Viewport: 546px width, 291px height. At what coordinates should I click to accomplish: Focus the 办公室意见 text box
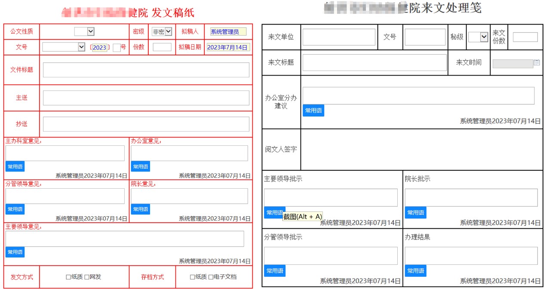point(190,153)
